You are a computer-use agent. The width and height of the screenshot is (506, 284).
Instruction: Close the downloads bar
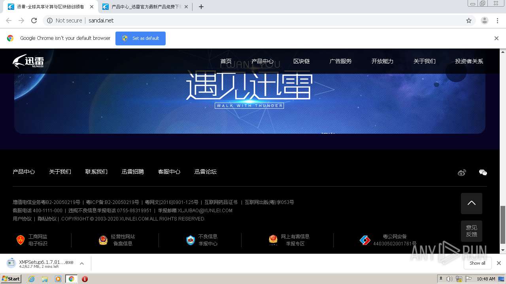(499, 263)
